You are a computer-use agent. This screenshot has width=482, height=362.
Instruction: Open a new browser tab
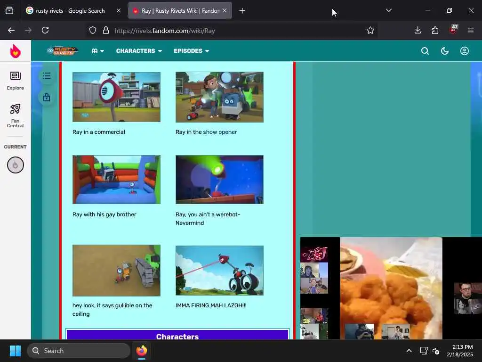click(242, 11)
